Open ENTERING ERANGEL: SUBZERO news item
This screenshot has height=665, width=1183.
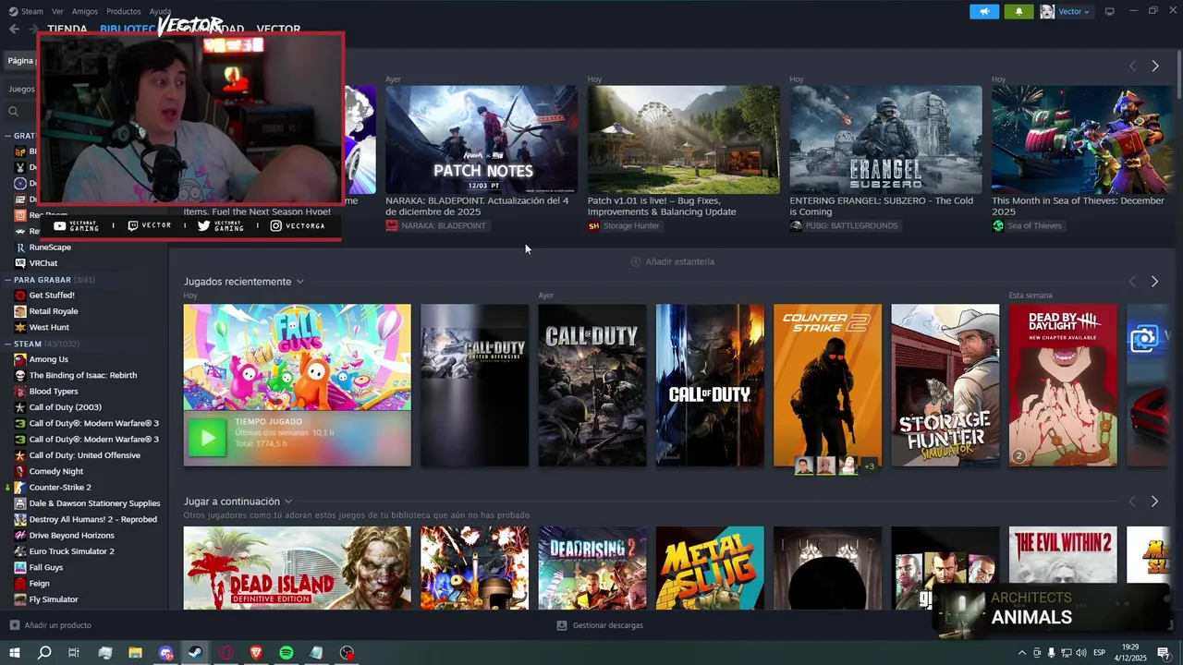point(885,140)
